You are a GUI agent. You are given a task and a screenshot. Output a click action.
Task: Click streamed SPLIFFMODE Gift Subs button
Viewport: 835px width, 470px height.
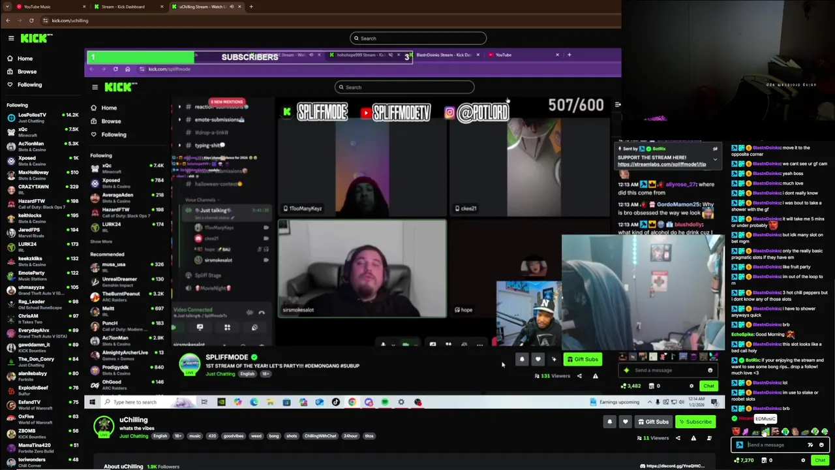[x=583, y=359]
